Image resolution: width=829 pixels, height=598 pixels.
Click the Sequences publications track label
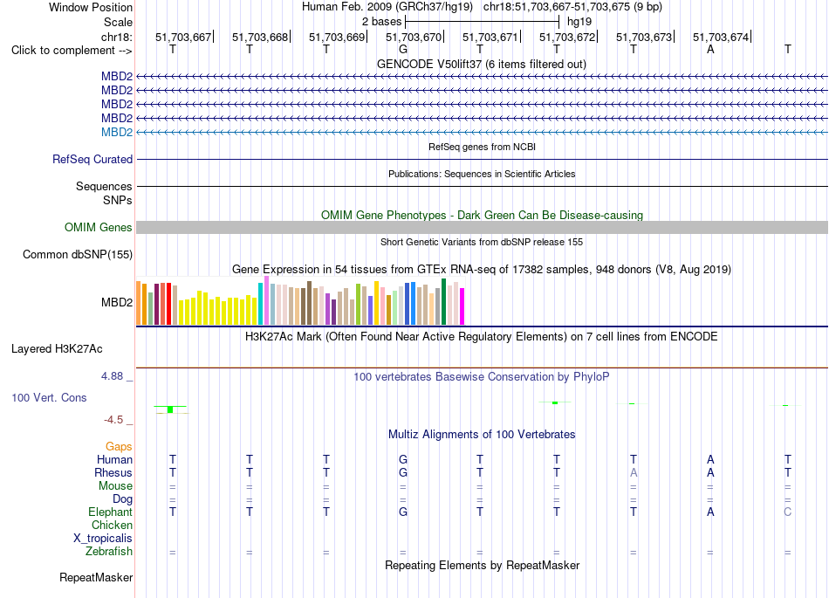104,186
